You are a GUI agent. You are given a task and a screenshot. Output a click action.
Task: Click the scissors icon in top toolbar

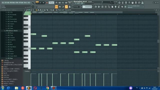123,3
